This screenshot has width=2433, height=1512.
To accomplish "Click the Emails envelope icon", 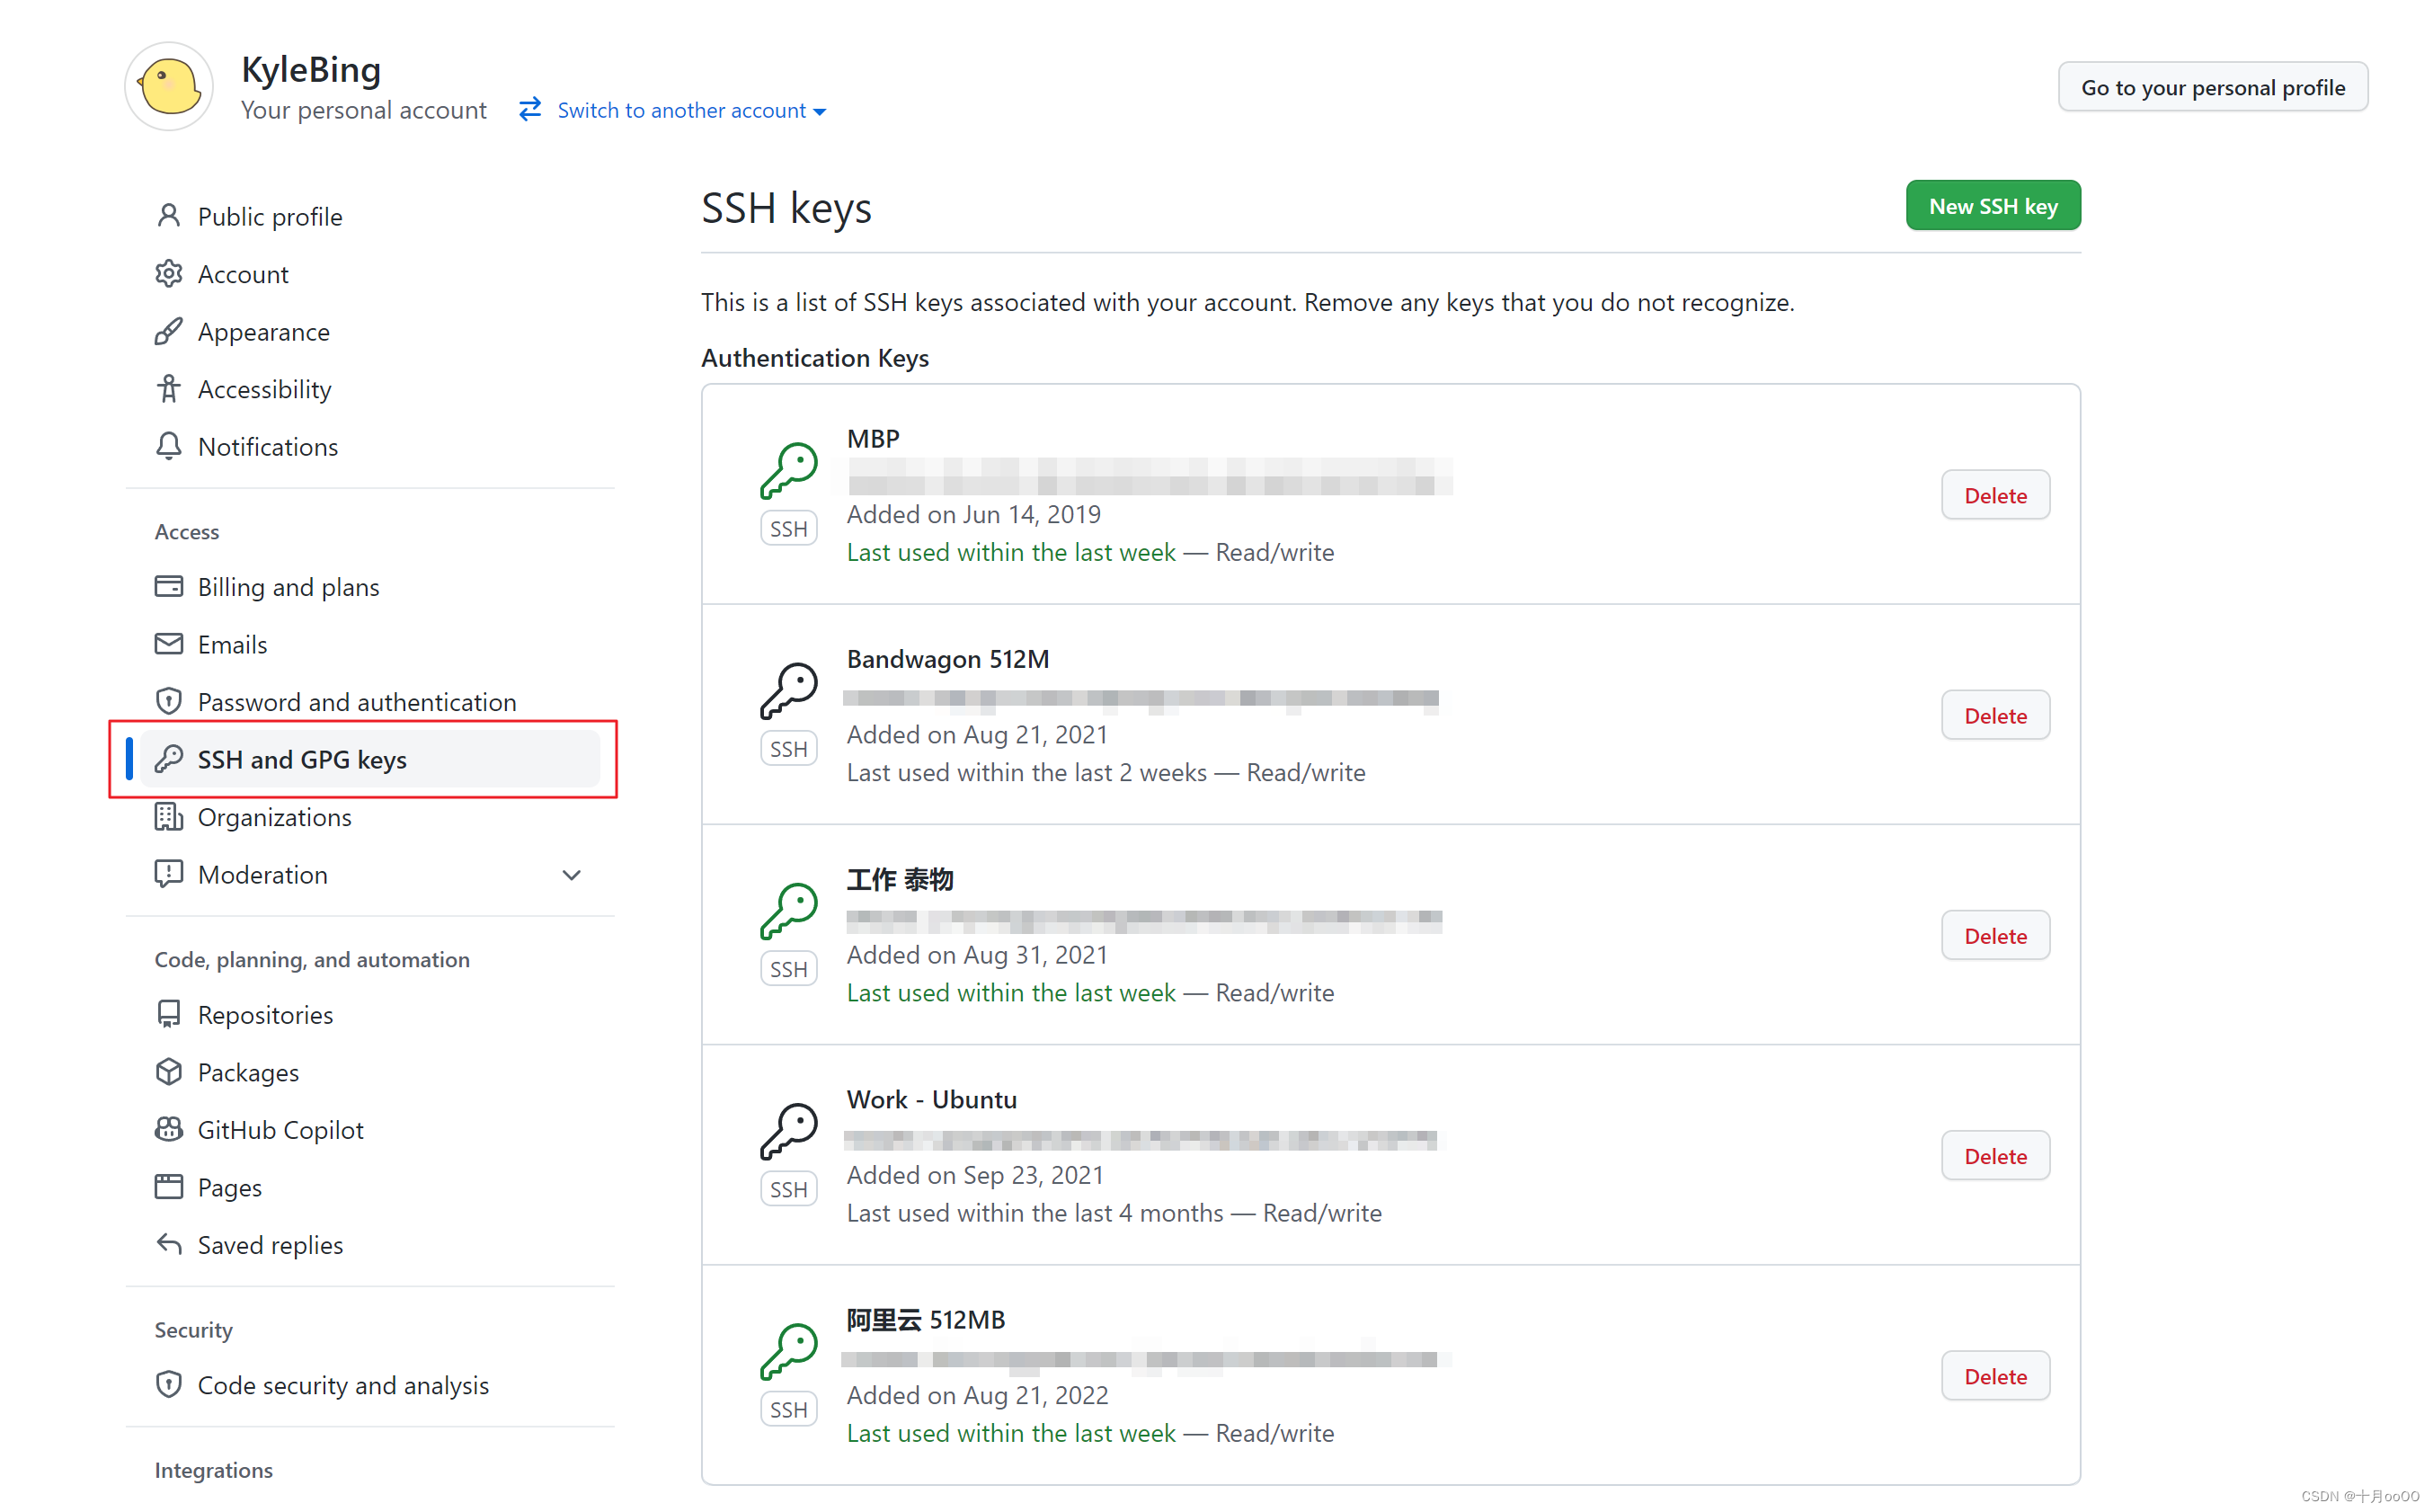I will (x=169, y=643).
